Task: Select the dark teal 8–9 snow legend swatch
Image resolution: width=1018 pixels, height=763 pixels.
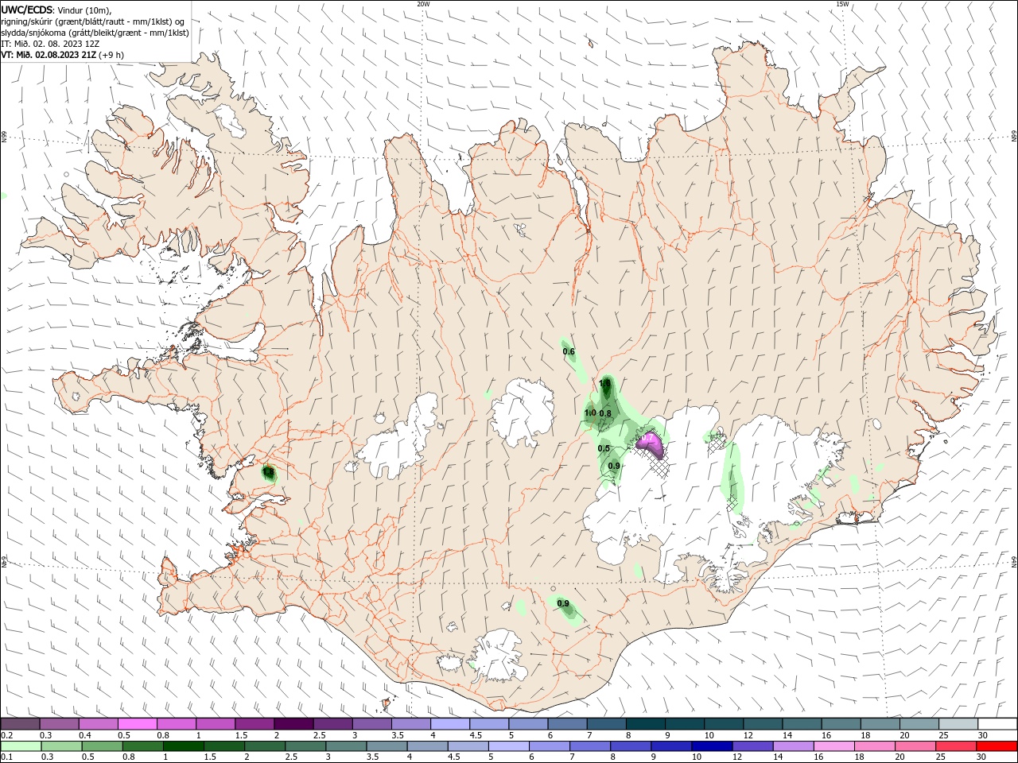Action: click(x=645, y=724)
